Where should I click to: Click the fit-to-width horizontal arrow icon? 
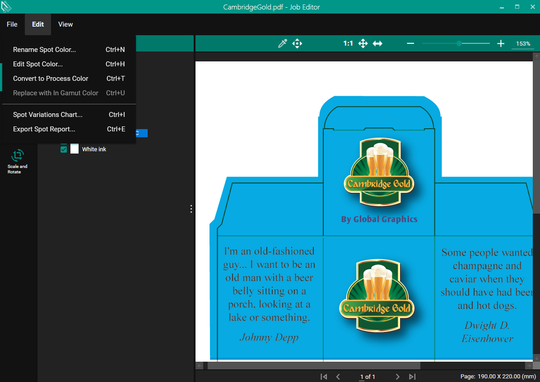tap(377, 44)
